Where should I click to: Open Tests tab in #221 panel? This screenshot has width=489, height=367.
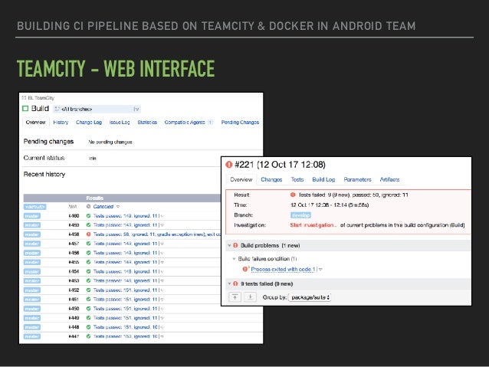(297, 179)
